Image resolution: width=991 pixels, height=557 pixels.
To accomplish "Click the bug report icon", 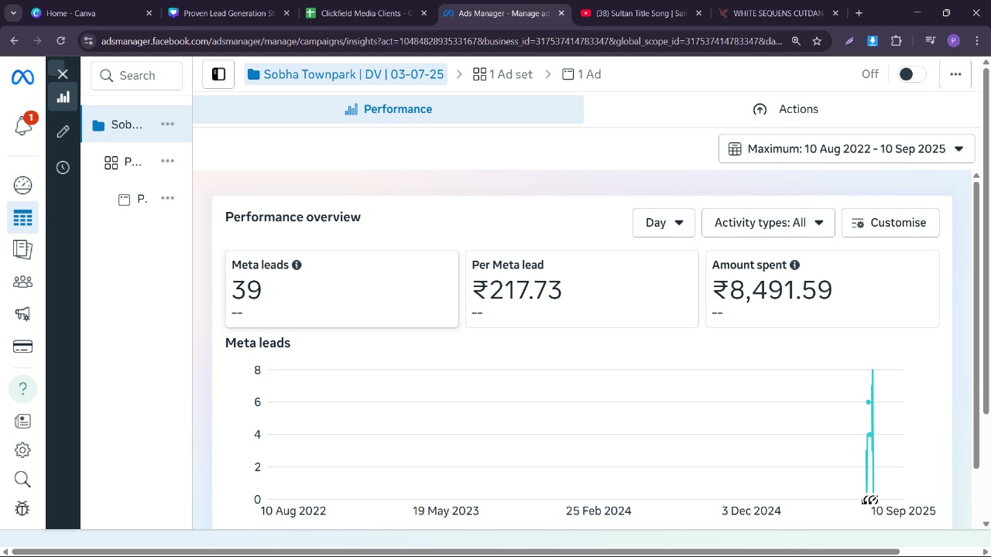I will pos(22,508).
